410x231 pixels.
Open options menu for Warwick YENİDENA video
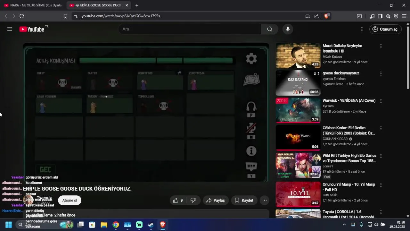point(381,101)
